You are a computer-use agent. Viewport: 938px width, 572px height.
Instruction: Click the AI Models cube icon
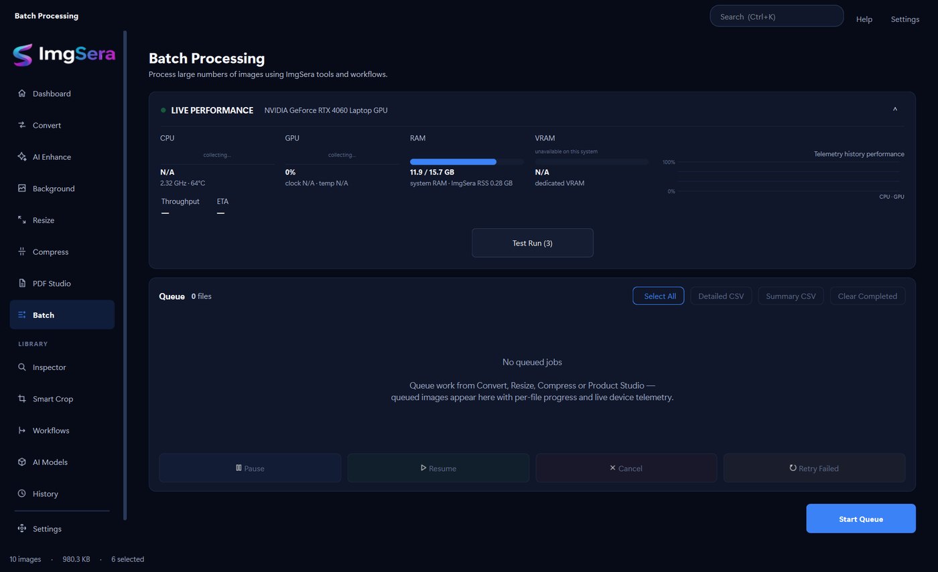coord(22,462)
